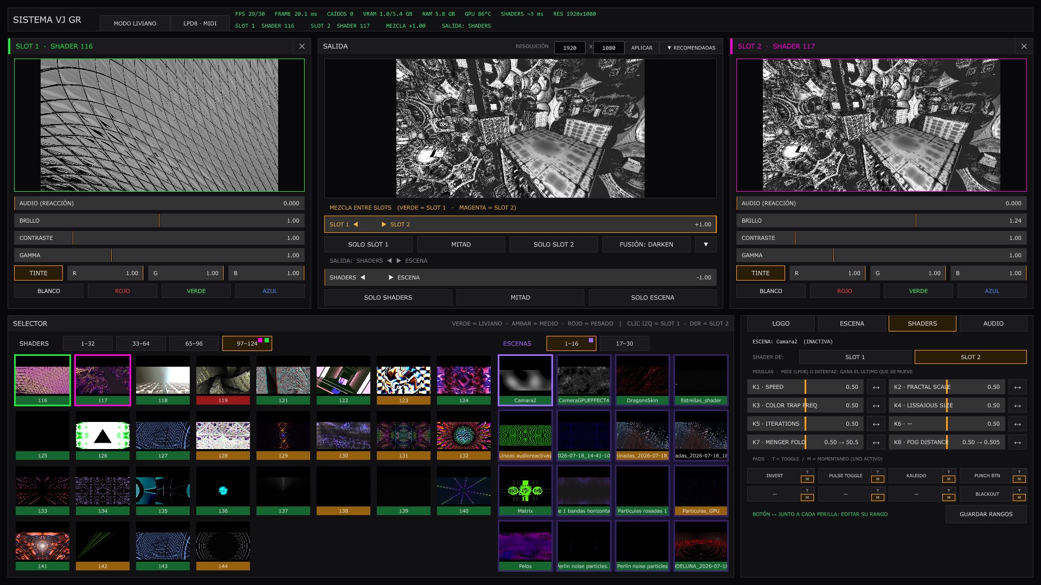Close the SLOT 2 Shader 117 panel
Viewport: 1041px width, 585px height.
[x=1024, y=47]
